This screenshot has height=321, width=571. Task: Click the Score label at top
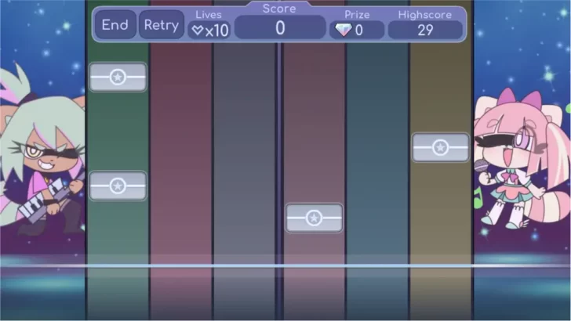click(x=280, y=9)
